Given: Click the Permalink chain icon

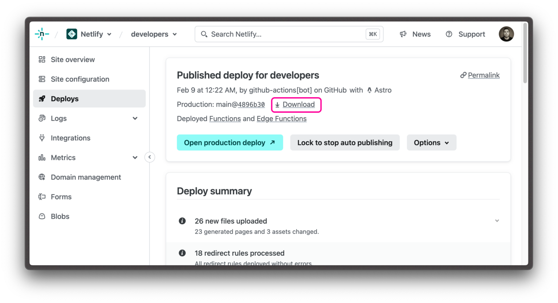Looking at the screenshot, I should [463, 75].
